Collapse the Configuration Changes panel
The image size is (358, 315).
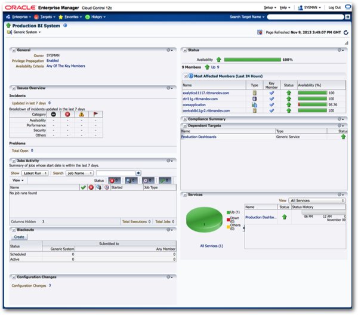click(x=14, y=277)
